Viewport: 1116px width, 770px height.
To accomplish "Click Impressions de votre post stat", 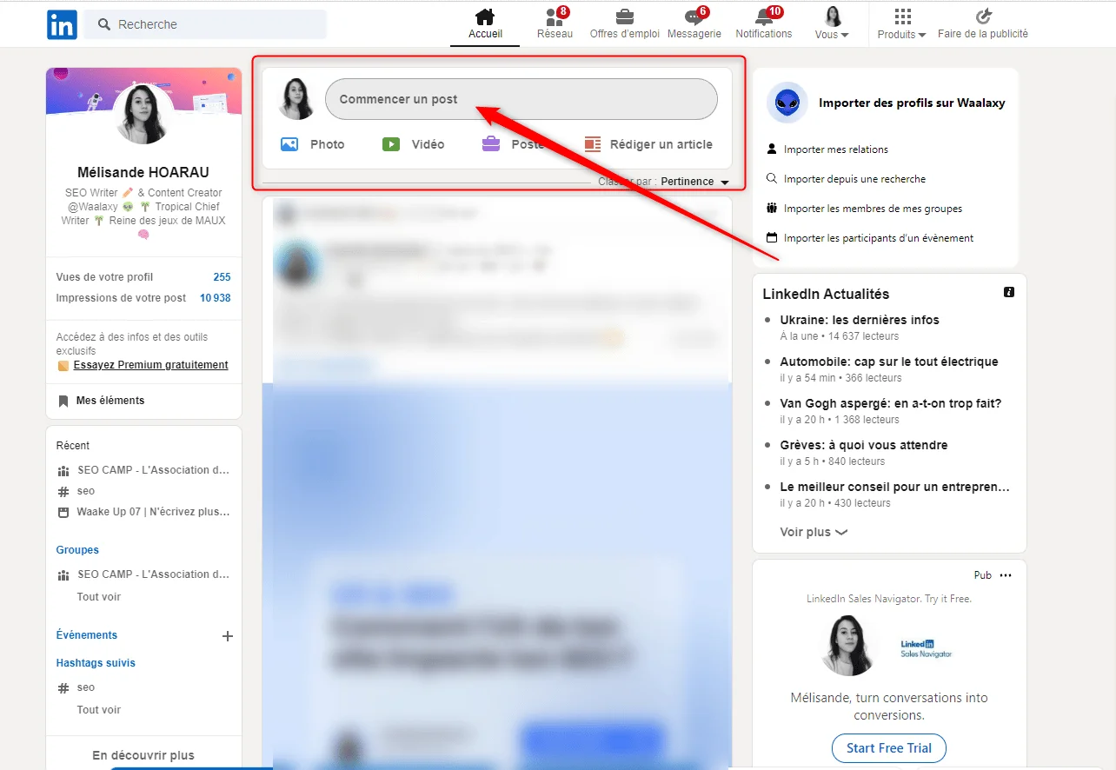I will (143, 298).
